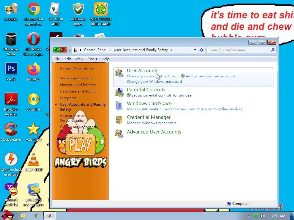
Task: Show hidden tray icons arrow
Action: pos(249,216)
